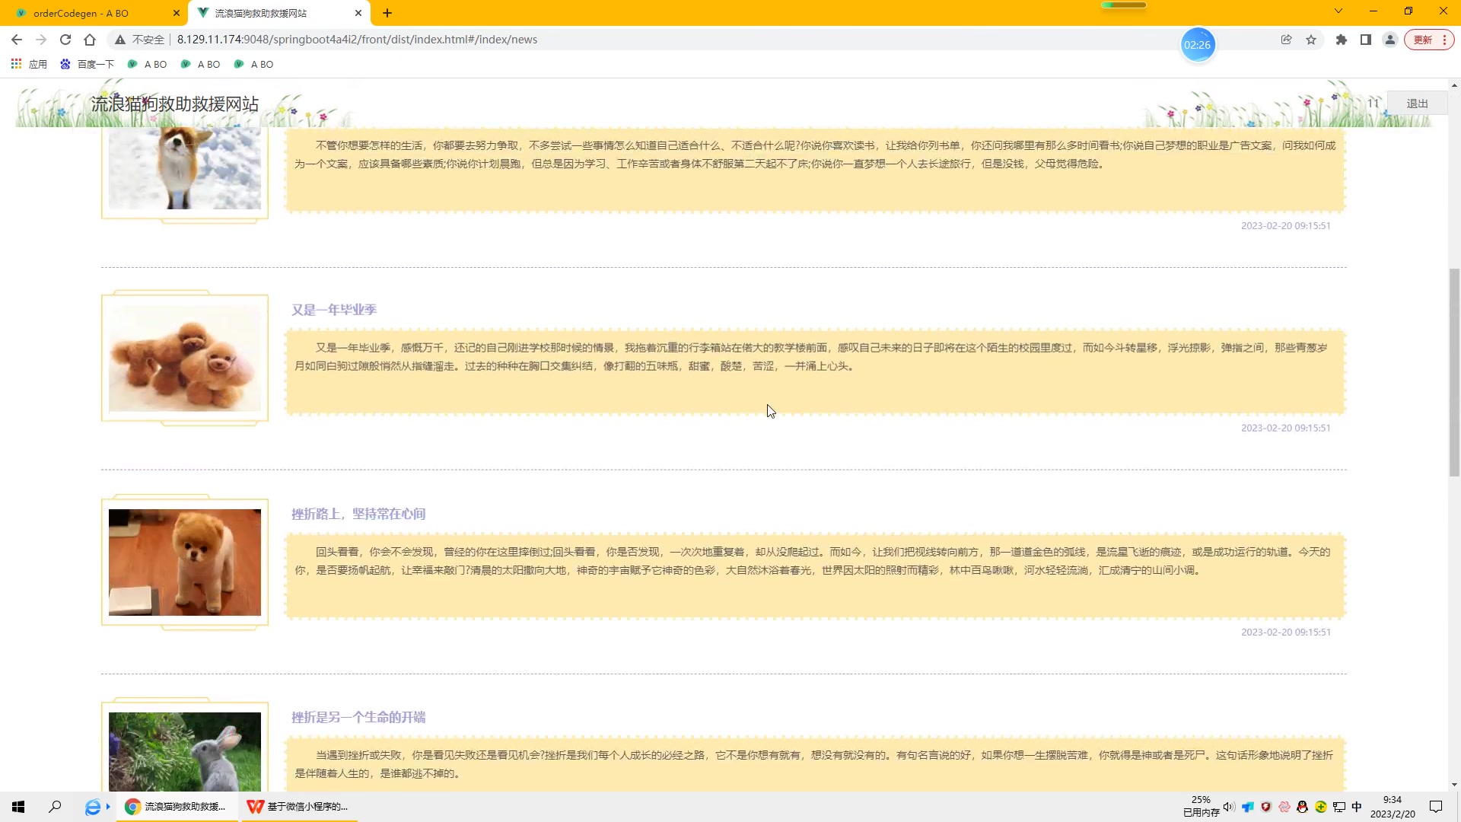Open the tab search dropdown chevron
This screenshot has height=822, width=1461.
point(1338,11)
